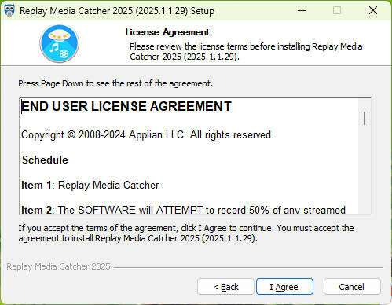Click the Please review the license terms text
This screenshot has height=305, width=392.
click(x=246, y=51)
